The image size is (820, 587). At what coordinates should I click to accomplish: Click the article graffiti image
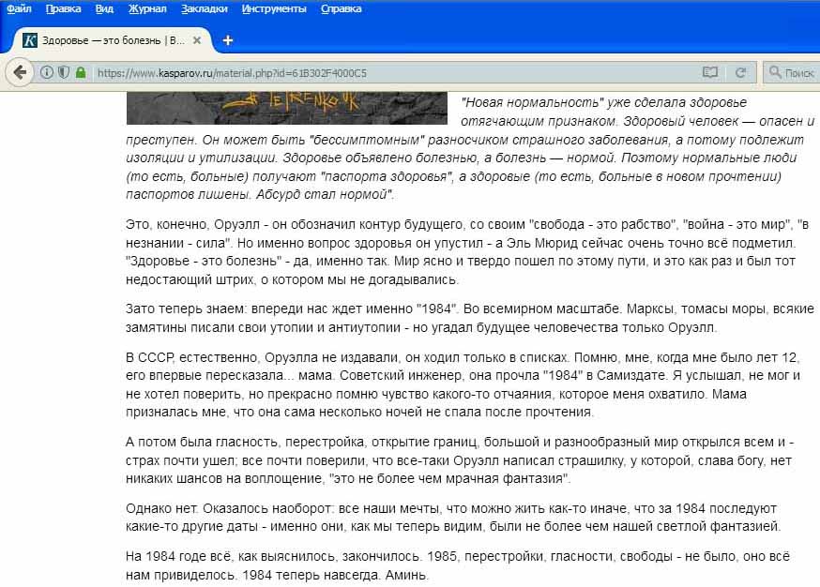[286, 108]
